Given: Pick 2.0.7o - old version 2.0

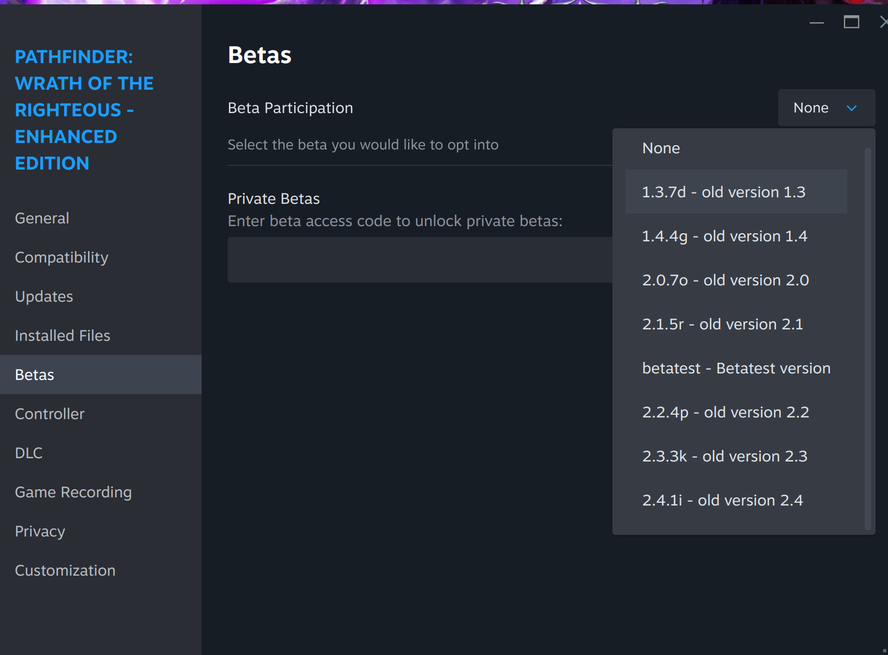Looking at the screenshot, I should pos(736,280).
